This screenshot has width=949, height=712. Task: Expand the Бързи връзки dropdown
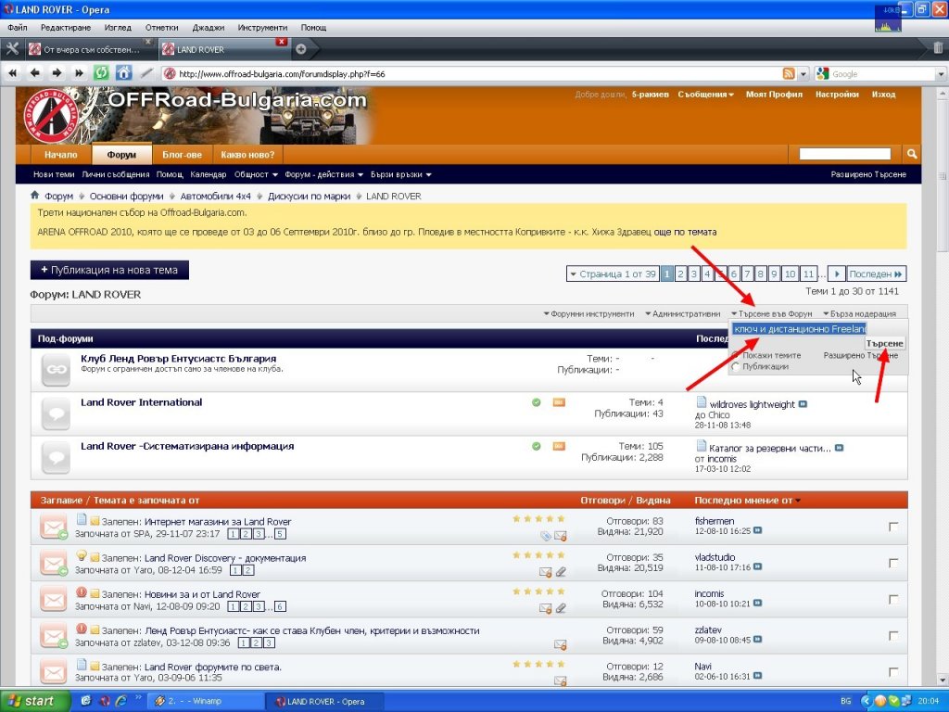tap(400, 174)
